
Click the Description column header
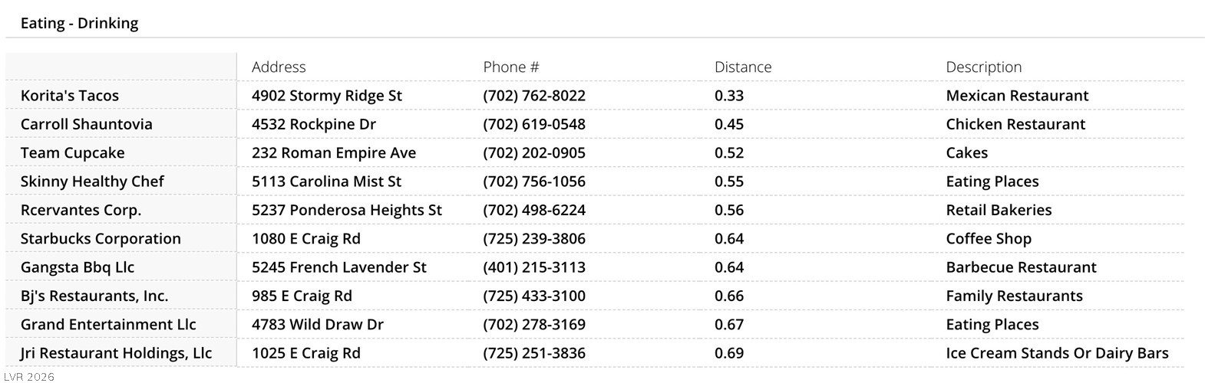click(x=983, y=67)
